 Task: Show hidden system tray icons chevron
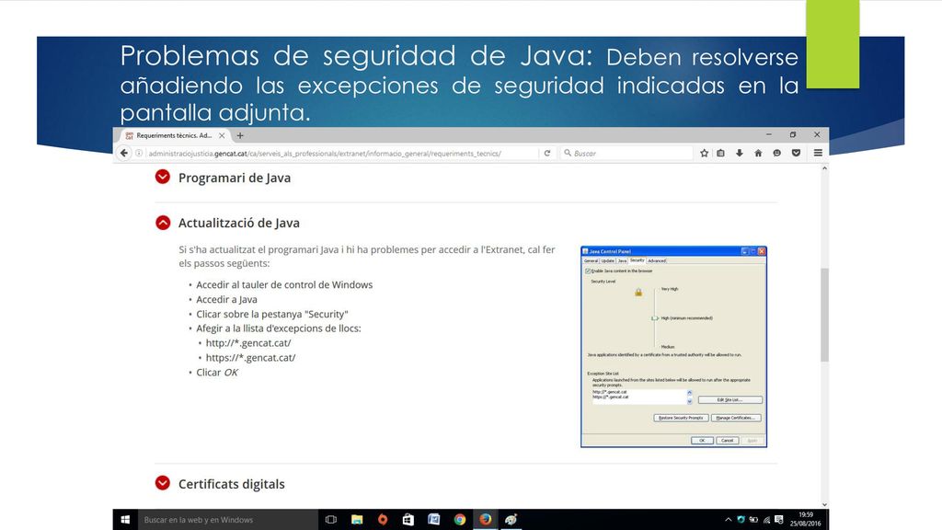click(729, 520)
